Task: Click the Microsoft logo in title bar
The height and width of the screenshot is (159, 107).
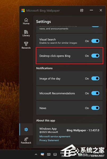Action: (x=23, y=10)
